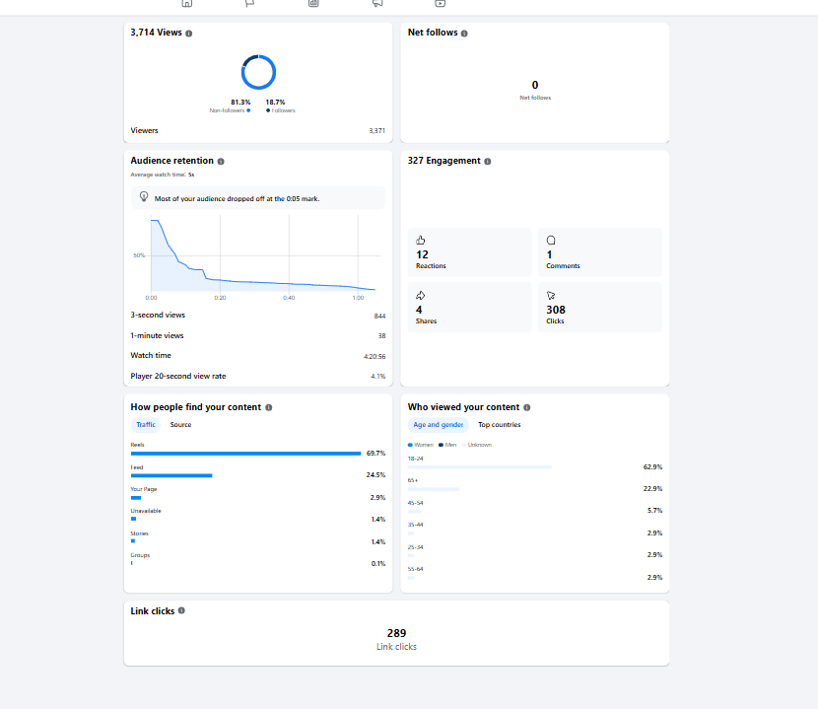Click the info icon next to 3,714 Views

(189, 34)
